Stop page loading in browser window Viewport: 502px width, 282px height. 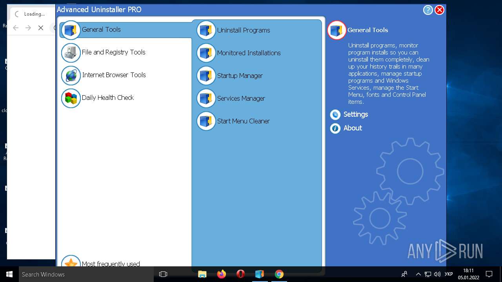[41, 27]
